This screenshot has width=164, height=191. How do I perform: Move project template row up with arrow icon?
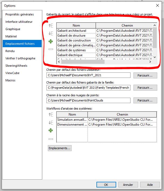pos(51,26)
